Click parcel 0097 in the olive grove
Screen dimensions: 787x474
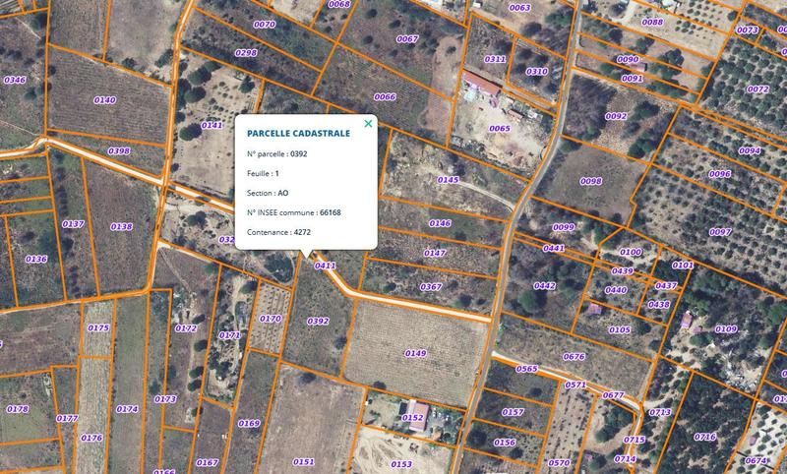click(720, 232)
